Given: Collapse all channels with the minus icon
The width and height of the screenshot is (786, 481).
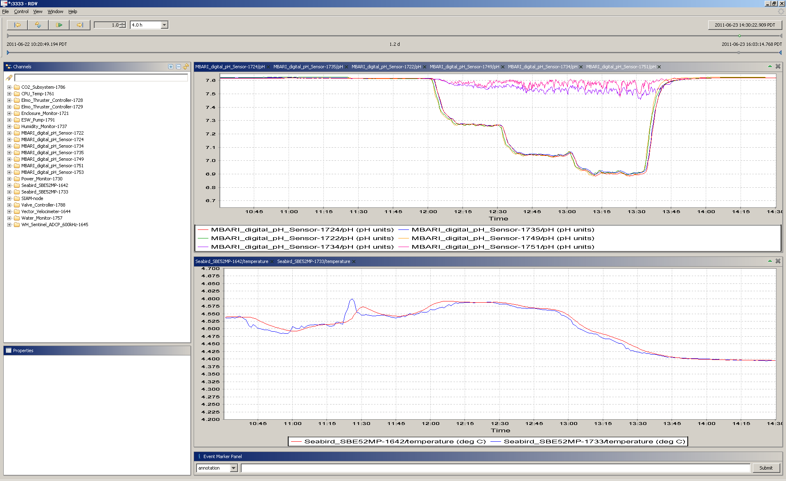Looking at the screenshot, I should 178,67.
